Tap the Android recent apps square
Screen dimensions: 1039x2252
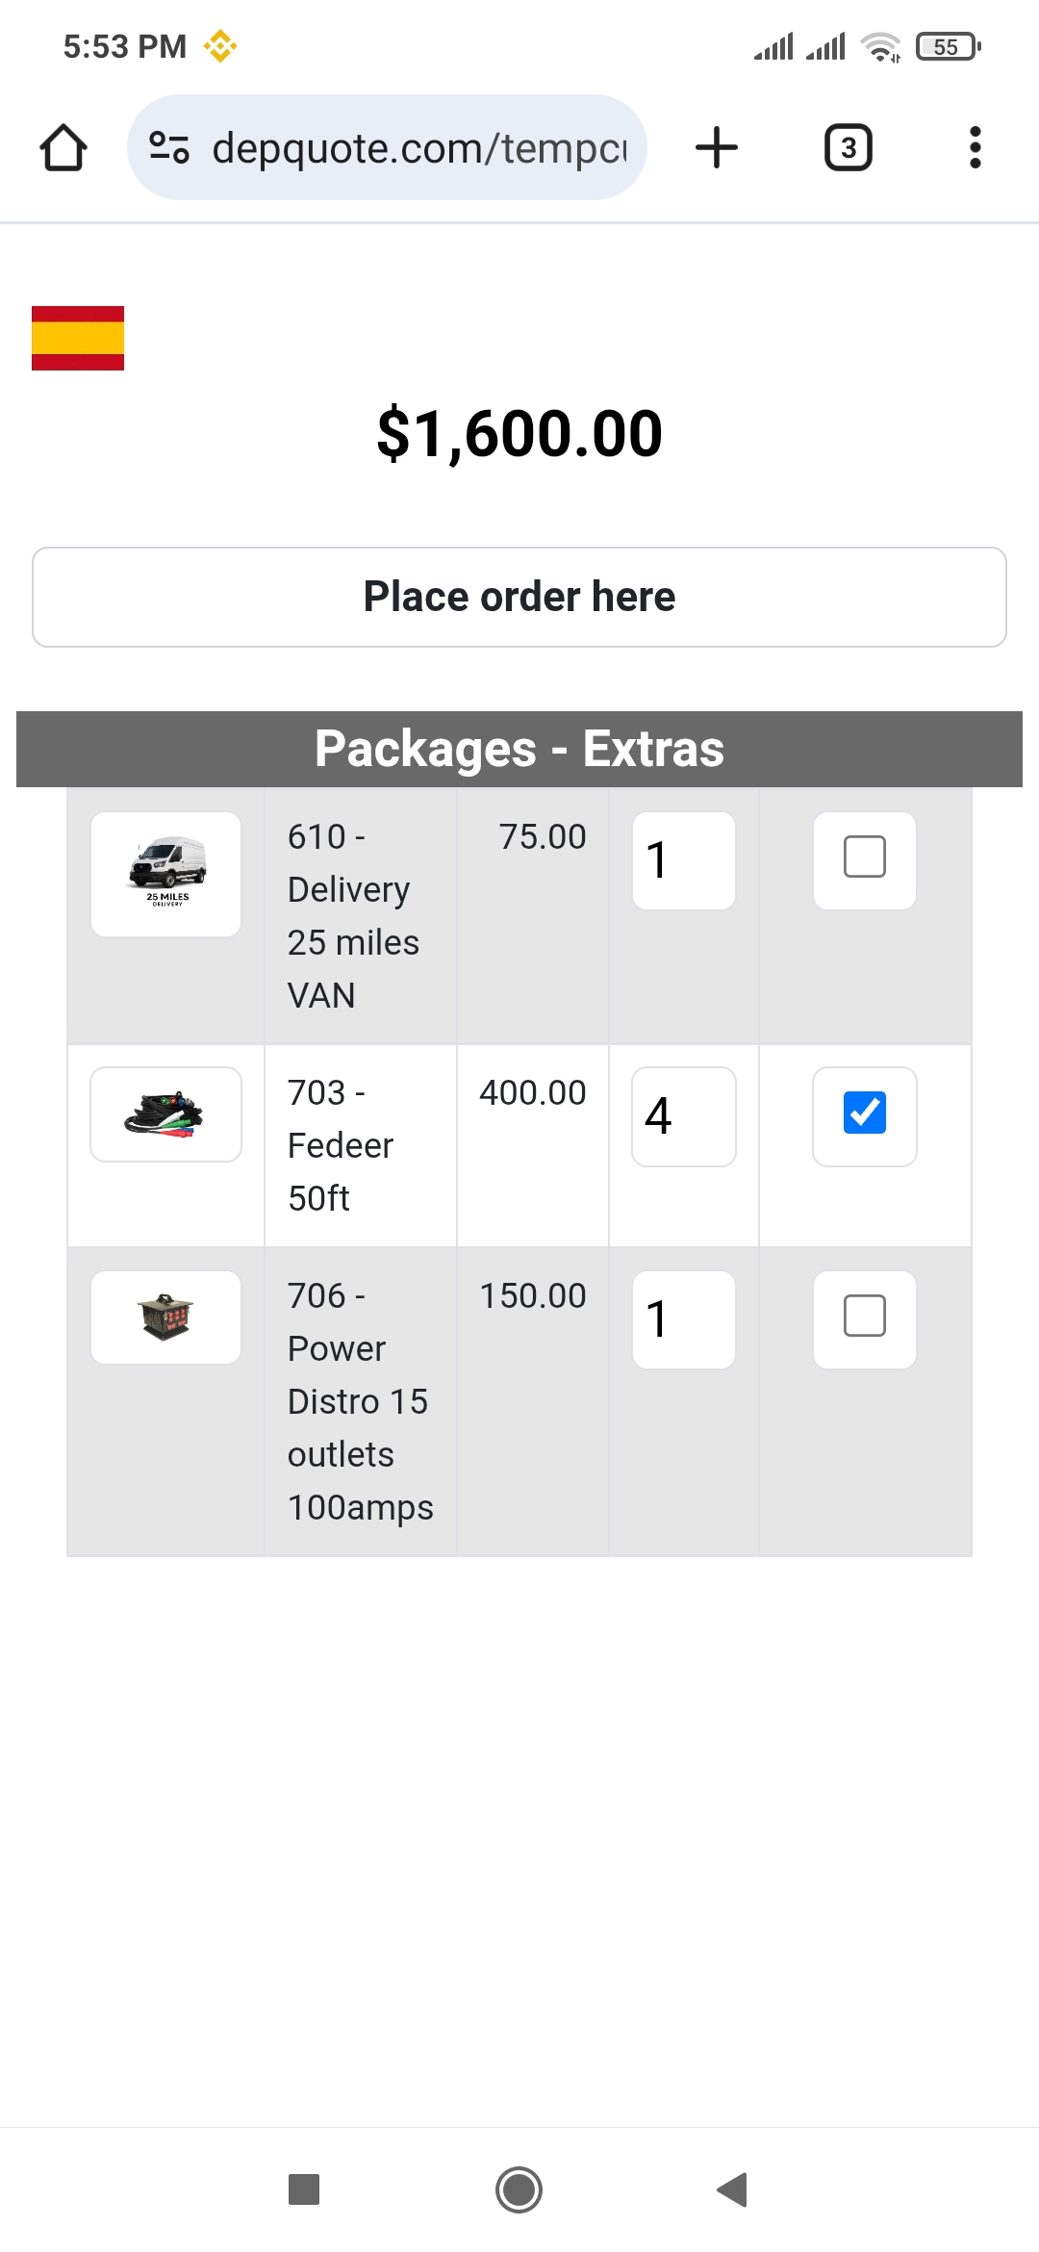tap(304, 2189)
